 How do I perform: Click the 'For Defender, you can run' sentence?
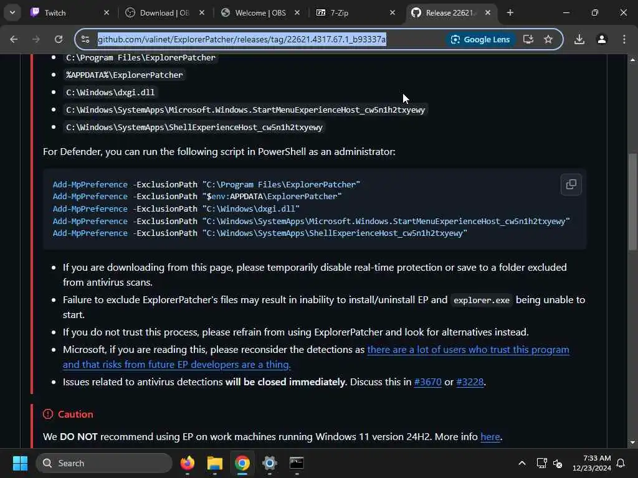click(219, 152)
